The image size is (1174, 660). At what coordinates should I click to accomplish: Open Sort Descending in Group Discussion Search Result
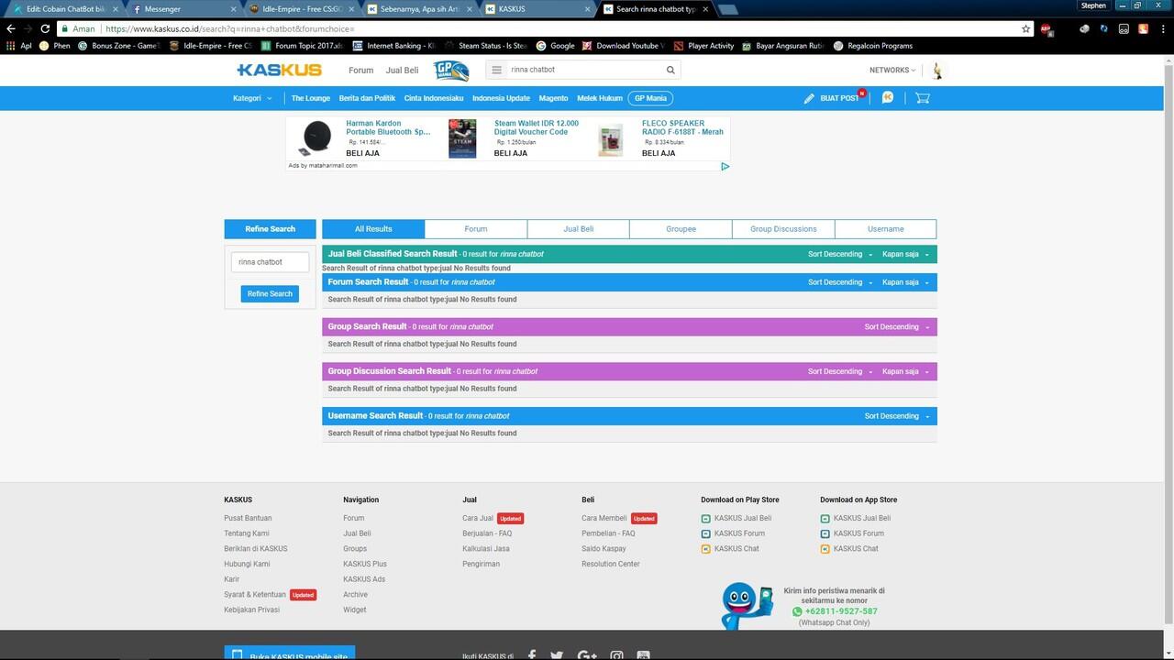point(840,371)
